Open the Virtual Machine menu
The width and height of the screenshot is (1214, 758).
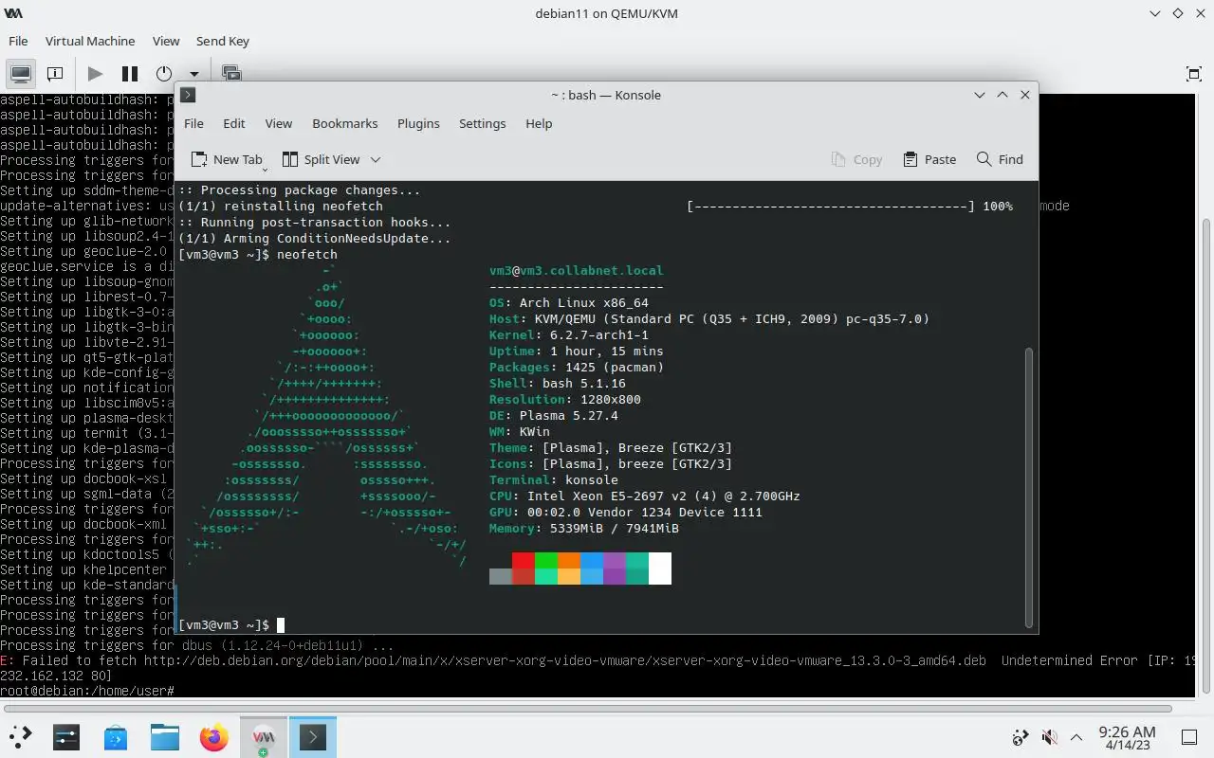click(90, 41)
